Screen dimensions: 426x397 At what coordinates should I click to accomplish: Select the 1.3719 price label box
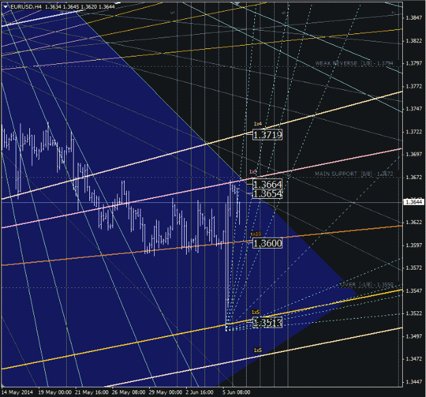pyautogui.click(x=268, y=135)
